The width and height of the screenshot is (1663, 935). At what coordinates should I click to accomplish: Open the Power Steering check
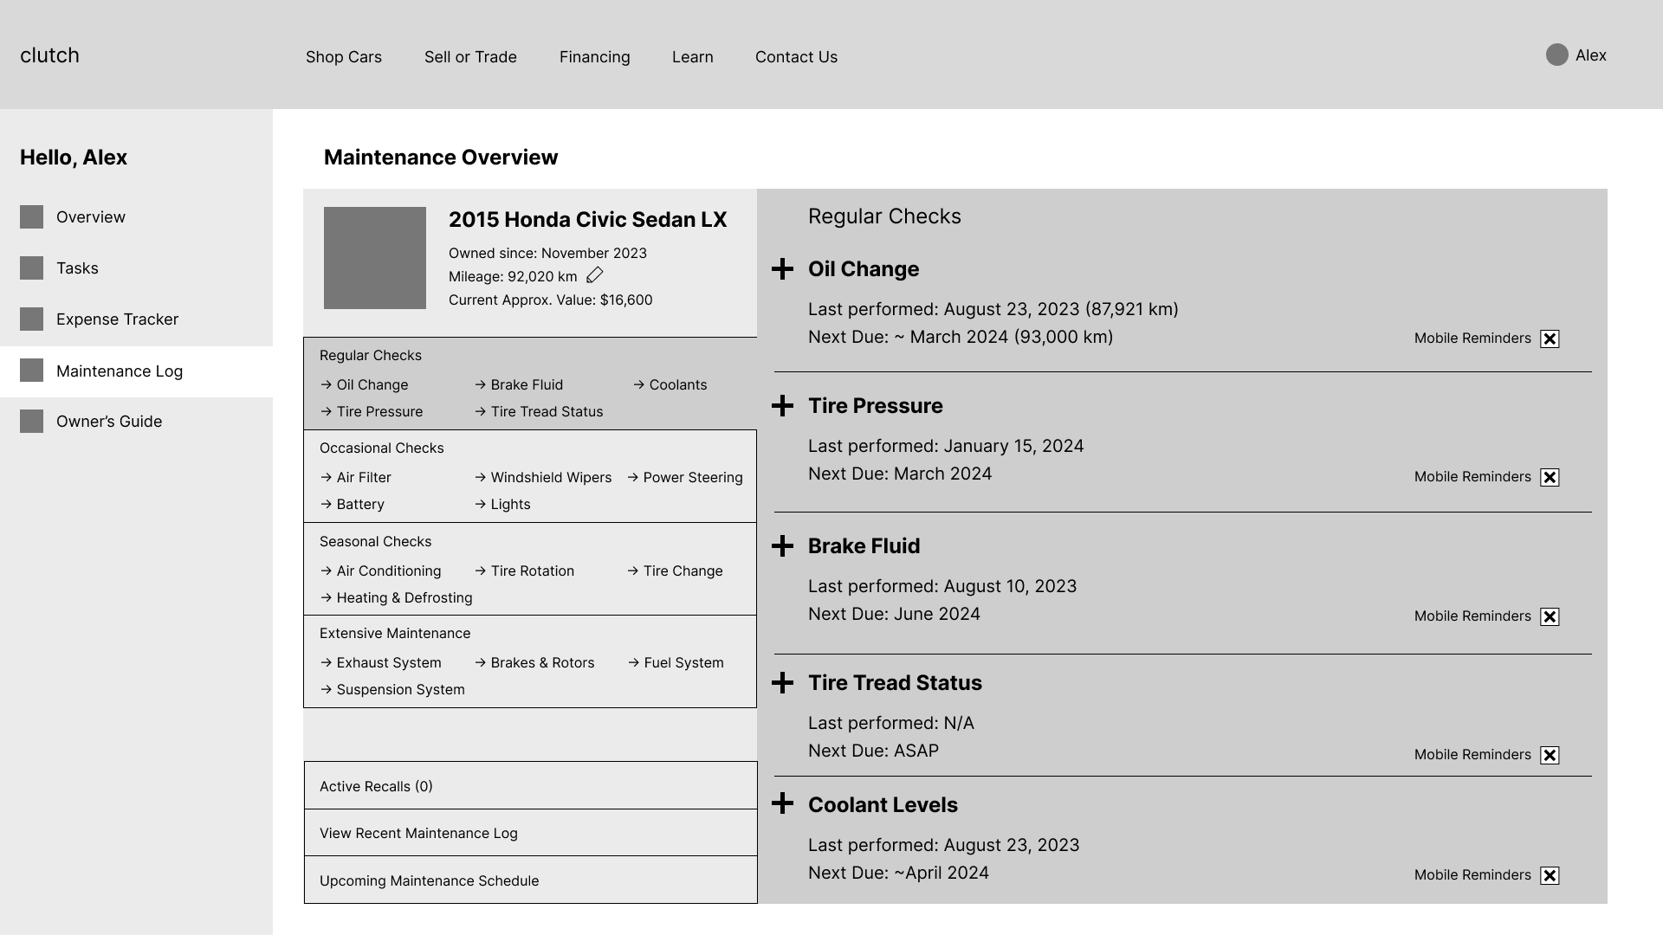tap(684, 478)
